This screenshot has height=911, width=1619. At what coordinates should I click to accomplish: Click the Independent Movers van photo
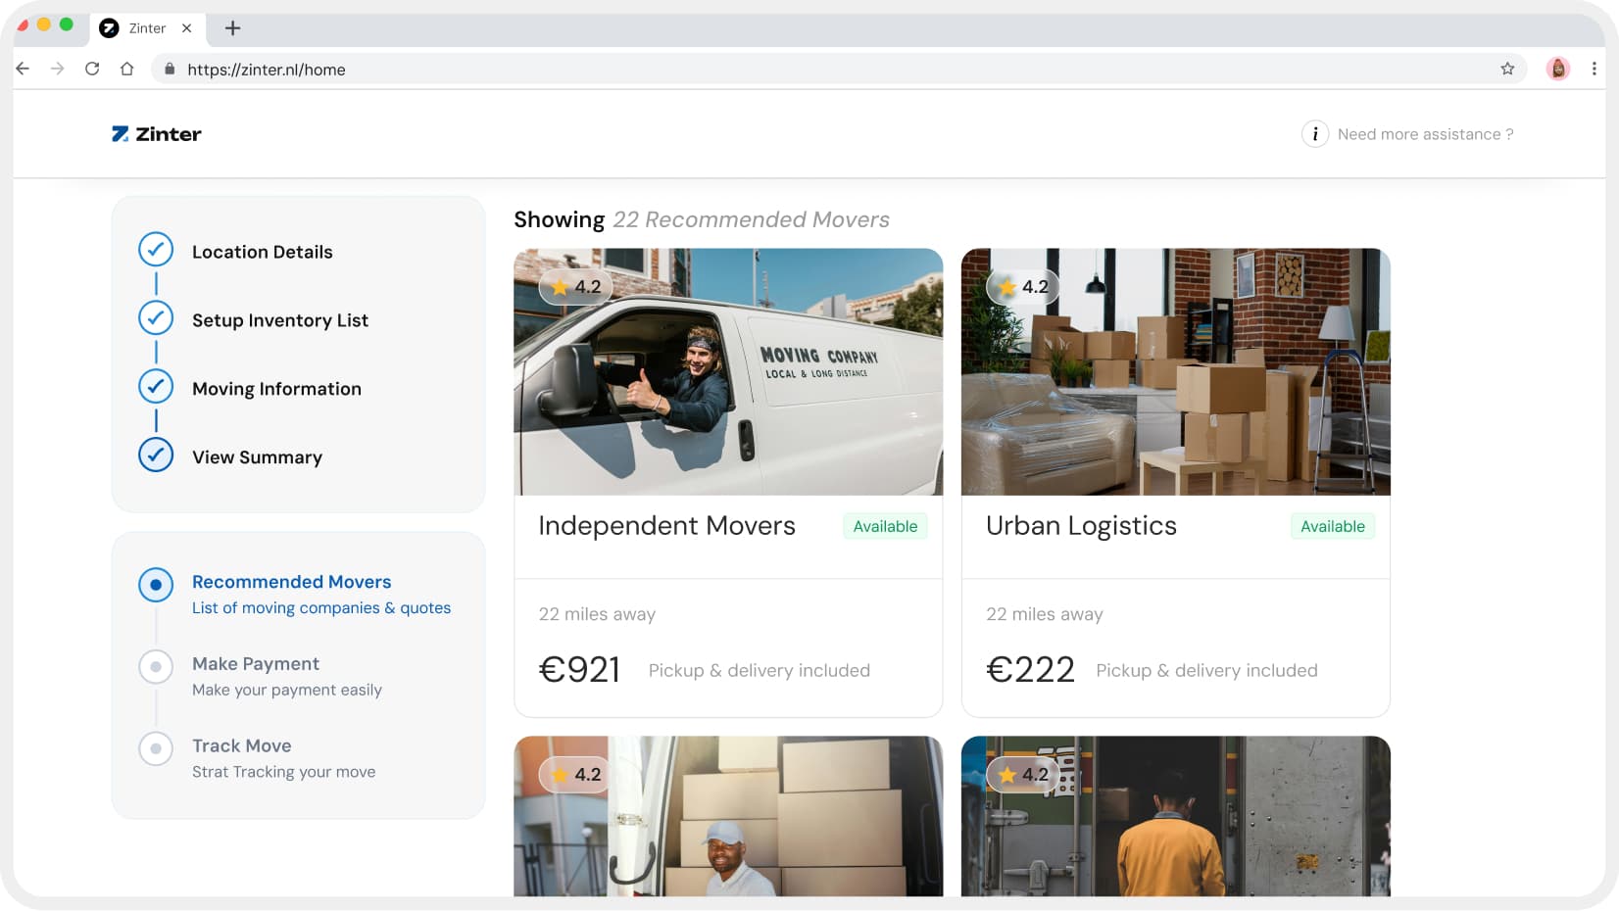727,372
